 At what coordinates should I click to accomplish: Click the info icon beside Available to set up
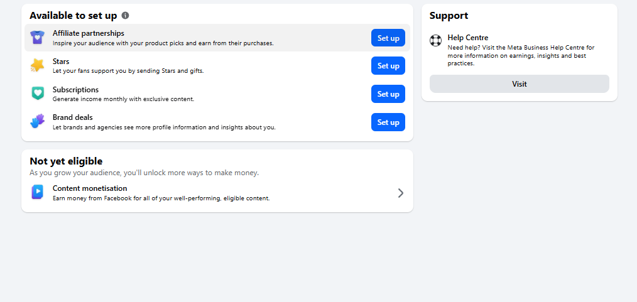pyautogui.click(x=126, y=16)
